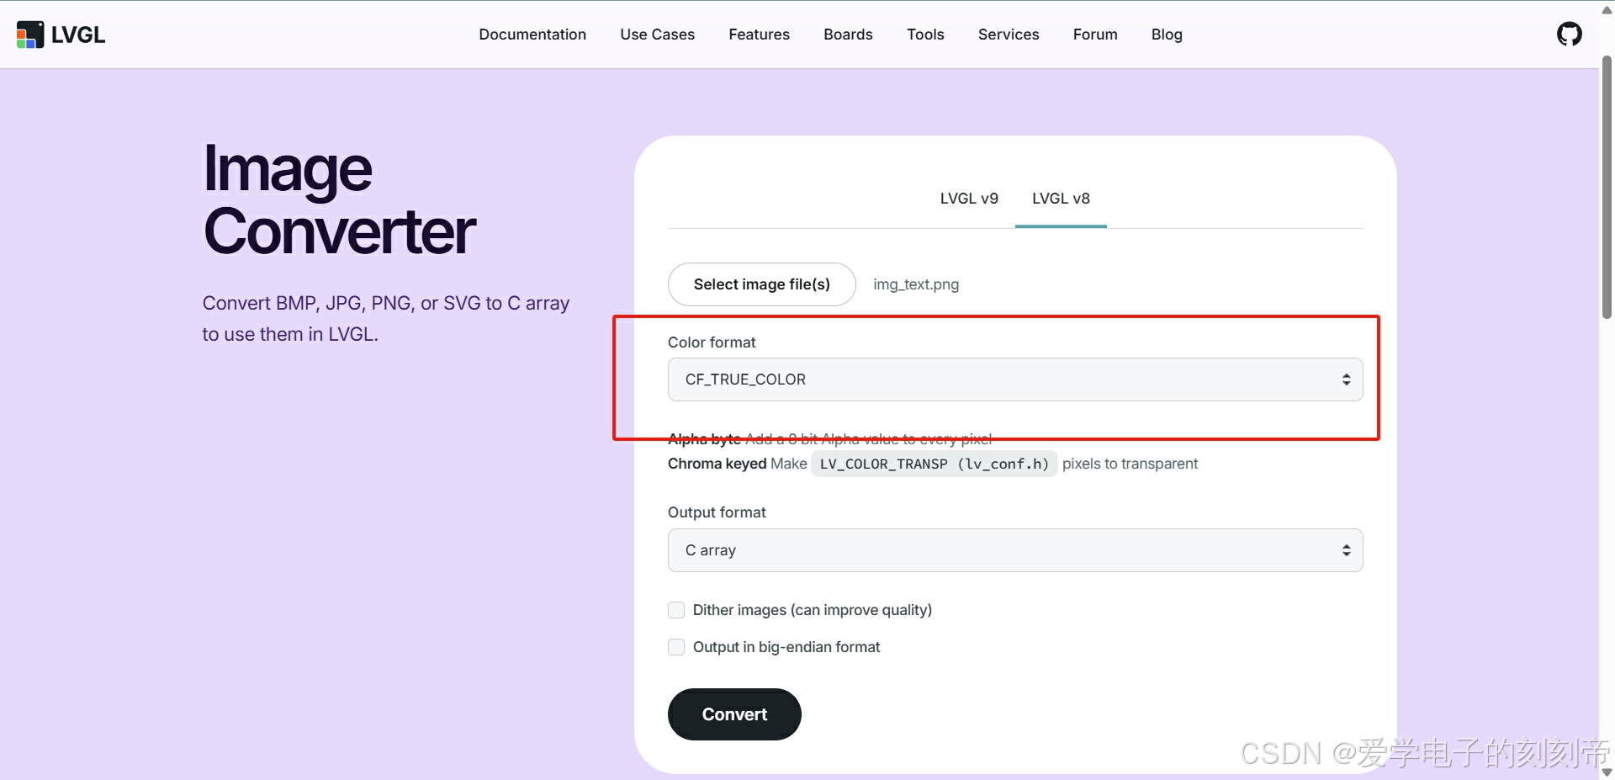Open the Tools nav menu
Image resolution: width=1615 pixels, height=780 pixels.
pyautogui.click(x=925, y=34)
